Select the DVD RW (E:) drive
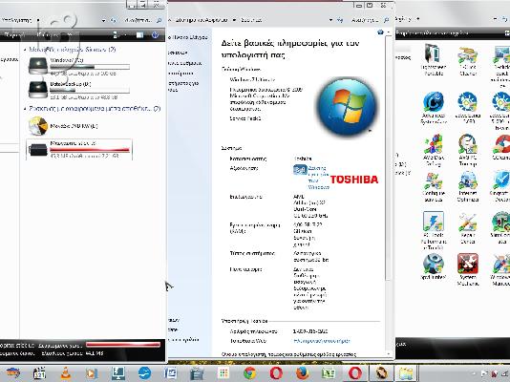 click(63, 126)
